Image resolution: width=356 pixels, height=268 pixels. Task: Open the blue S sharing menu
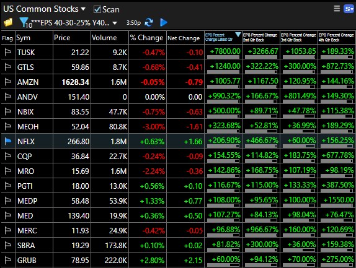coord(349,9)
